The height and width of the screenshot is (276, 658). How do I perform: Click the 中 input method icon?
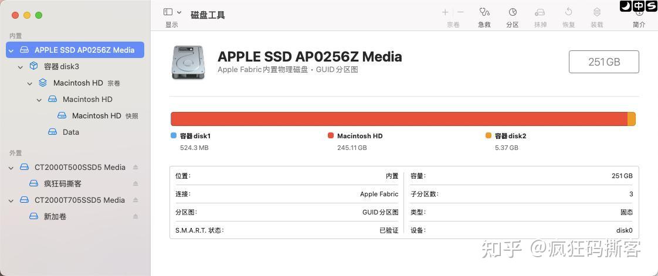[x=638, y=6]
